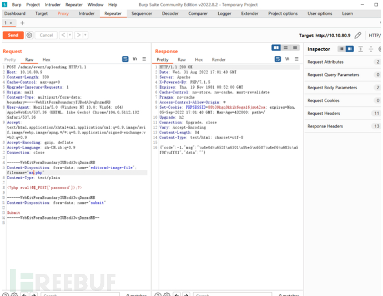Expand Request Cookies section
Image resolution: width=383 pixels, height=296 pixels.
tap(342, 100)
